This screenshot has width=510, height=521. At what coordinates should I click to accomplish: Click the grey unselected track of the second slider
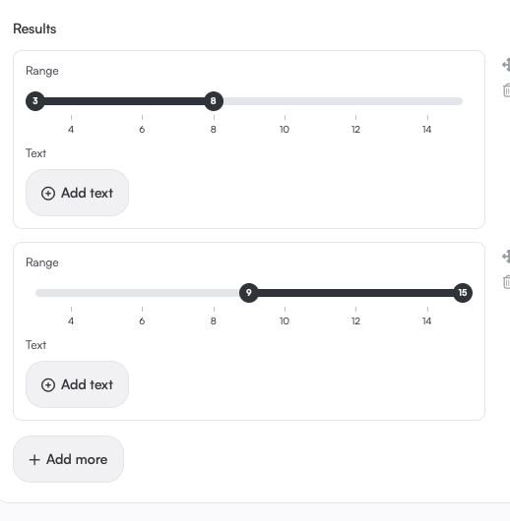click(137, 293)
